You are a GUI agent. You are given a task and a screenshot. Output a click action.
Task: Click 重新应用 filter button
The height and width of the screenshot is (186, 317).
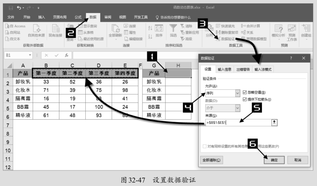[x=190, y=32]
